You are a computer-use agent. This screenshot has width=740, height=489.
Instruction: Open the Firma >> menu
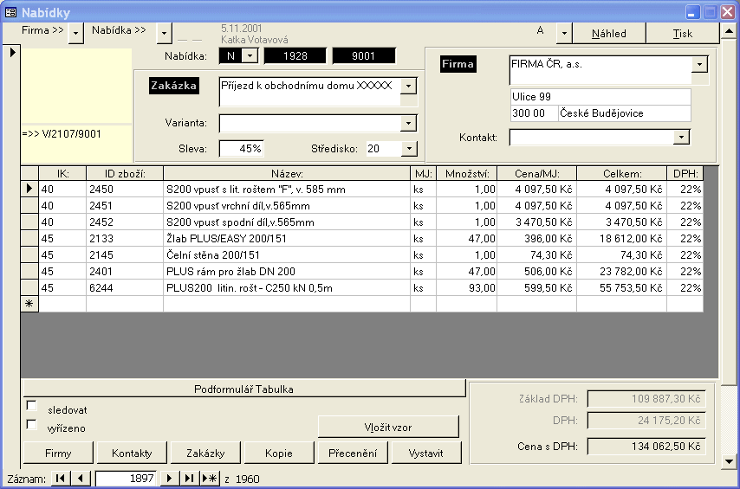pyautogui.click(x=75, y=33)
